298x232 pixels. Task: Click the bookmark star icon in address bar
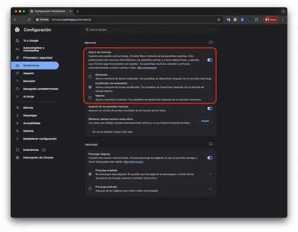pos(219,20)
